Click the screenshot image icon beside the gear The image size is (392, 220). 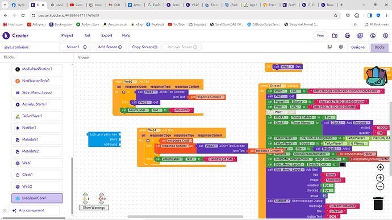(330, 47)
